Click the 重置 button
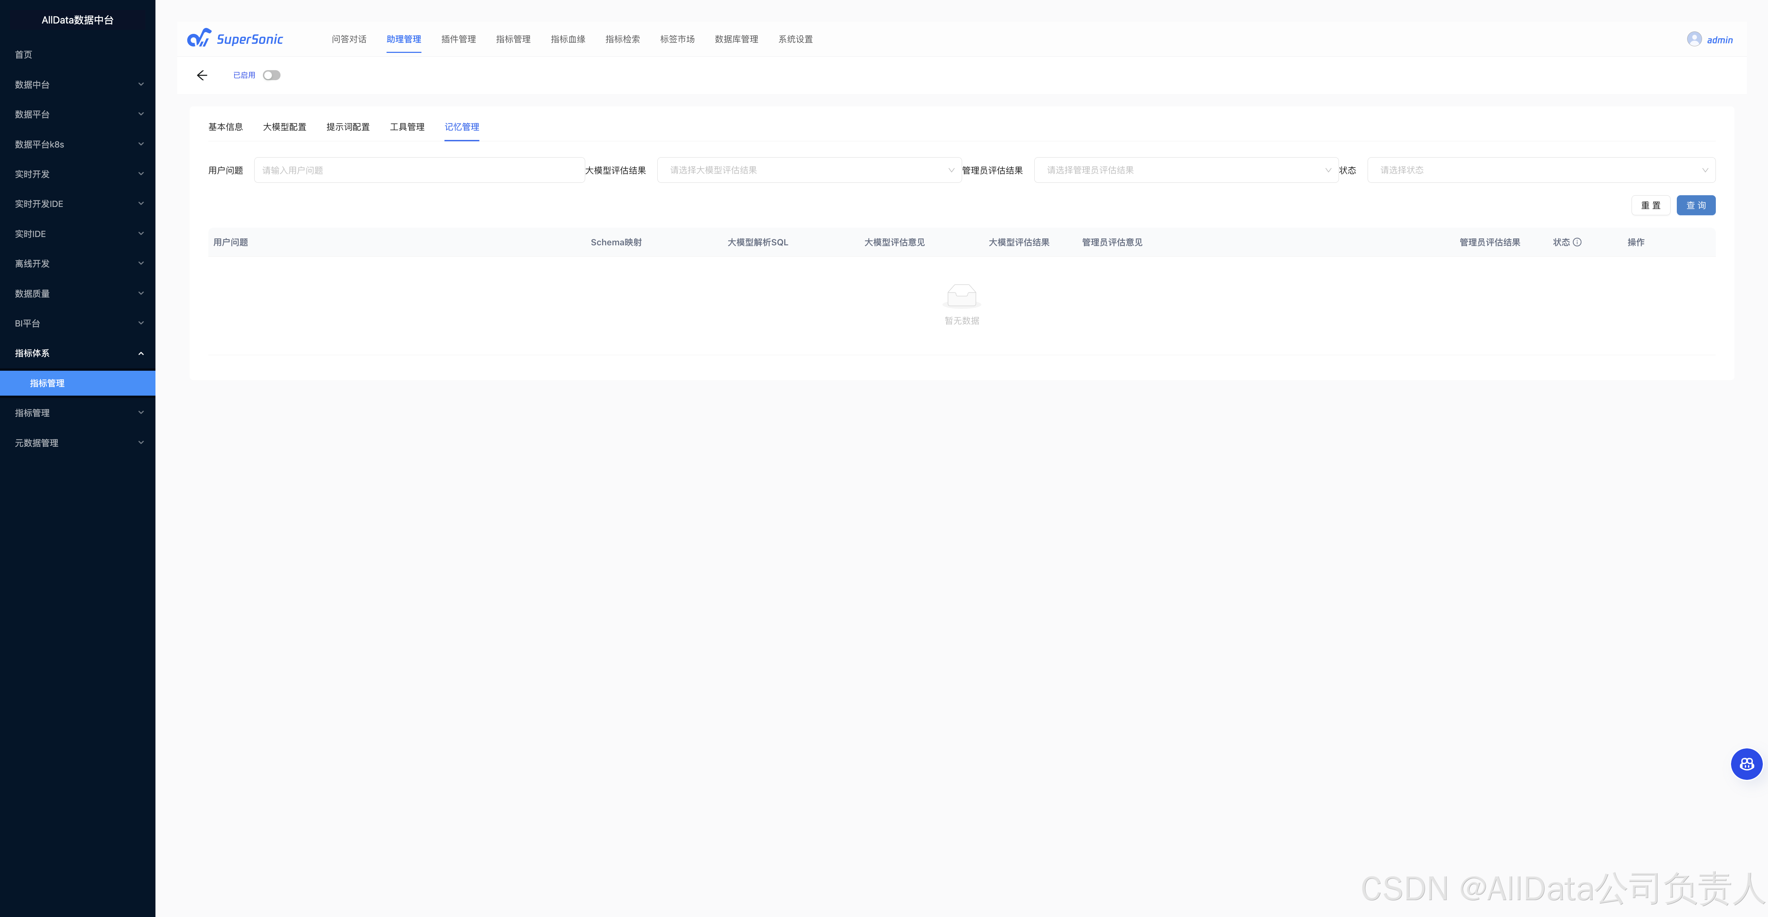The width and height of the screenshot is (1768, 917). 1650,205
